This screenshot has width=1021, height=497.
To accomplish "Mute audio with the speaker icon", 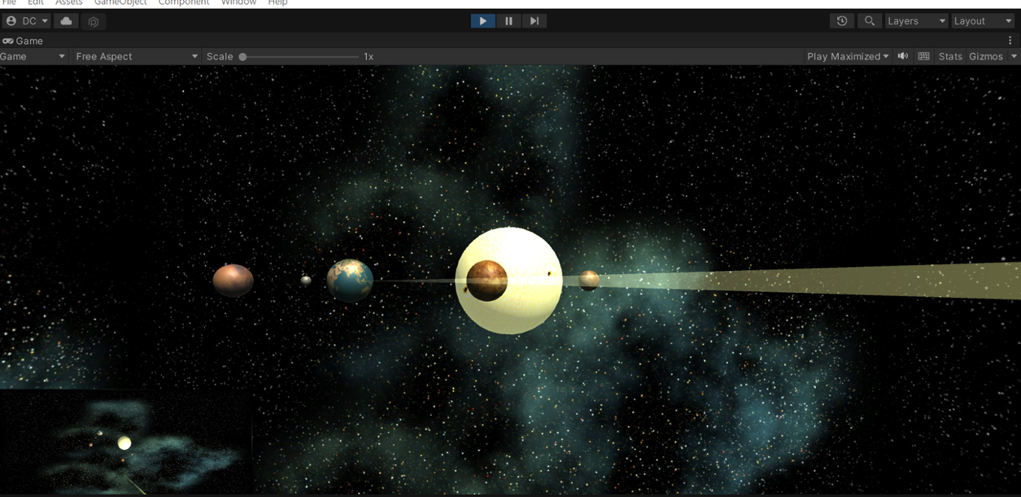I will [903, 56].
